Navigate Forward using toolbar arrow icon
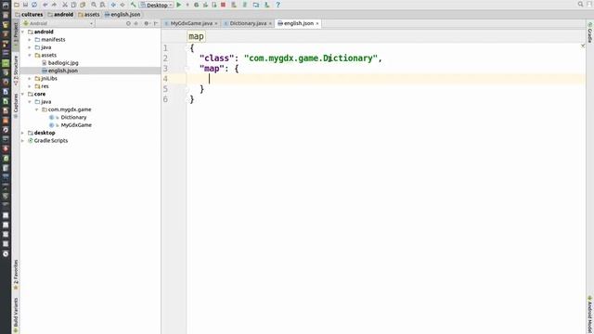The width and height of the screenshot is (594, 334). tap(123, 5)
